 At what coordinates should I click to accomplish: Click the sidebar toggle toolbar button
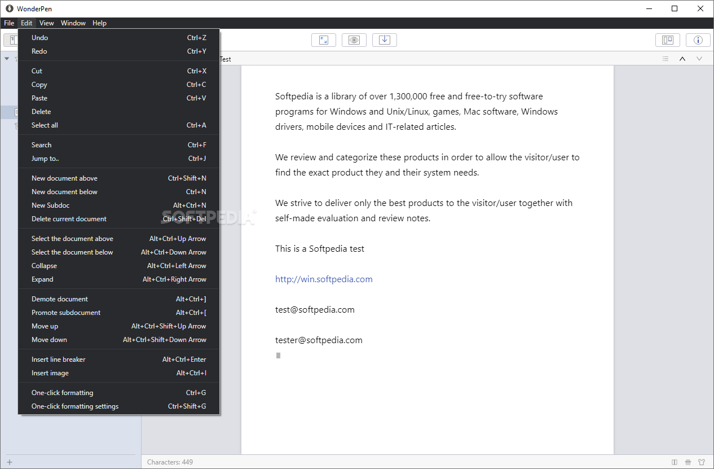[11, 40]
